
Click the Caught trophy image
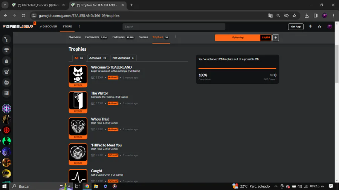tap(78, 176)
